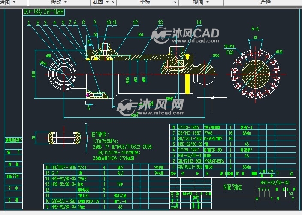Open the 截面 panel dialog launcher arrow
The width and height of the screenshot is (302, 215).
(x=113, y=2)
